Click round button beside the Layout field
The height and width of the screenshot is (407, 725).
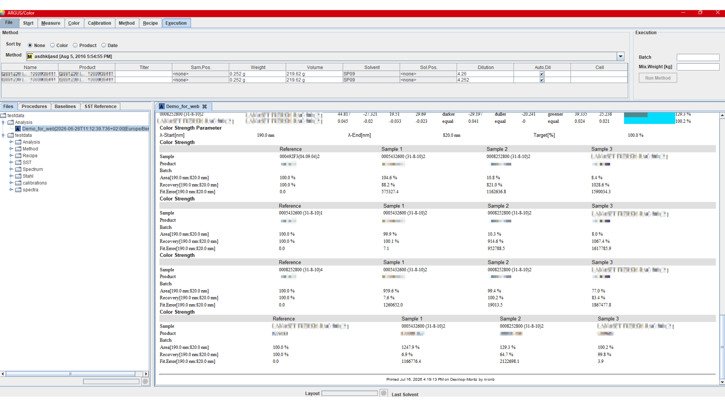pos(384,393)
